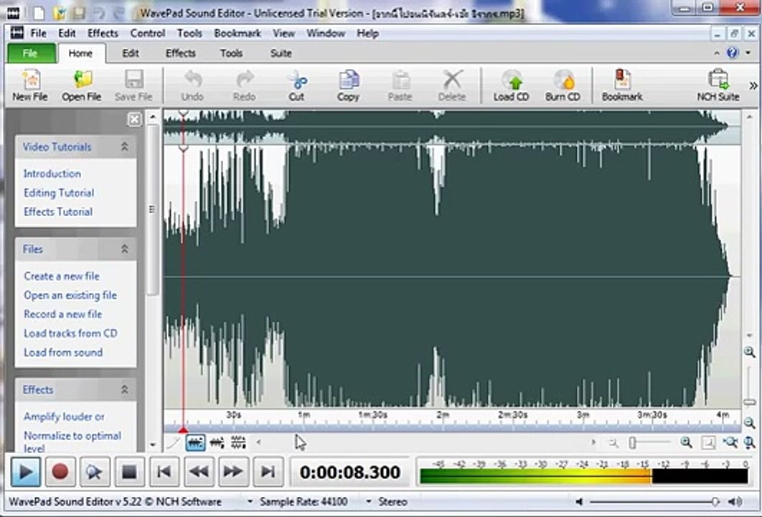Open the NCH Suite icon
The image size is (762, 517).
click(718, 85)
